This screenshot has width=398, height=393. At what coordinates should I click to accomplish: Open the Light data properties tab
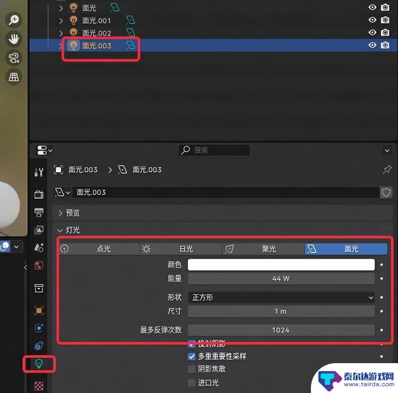click(x=39, y=364)
